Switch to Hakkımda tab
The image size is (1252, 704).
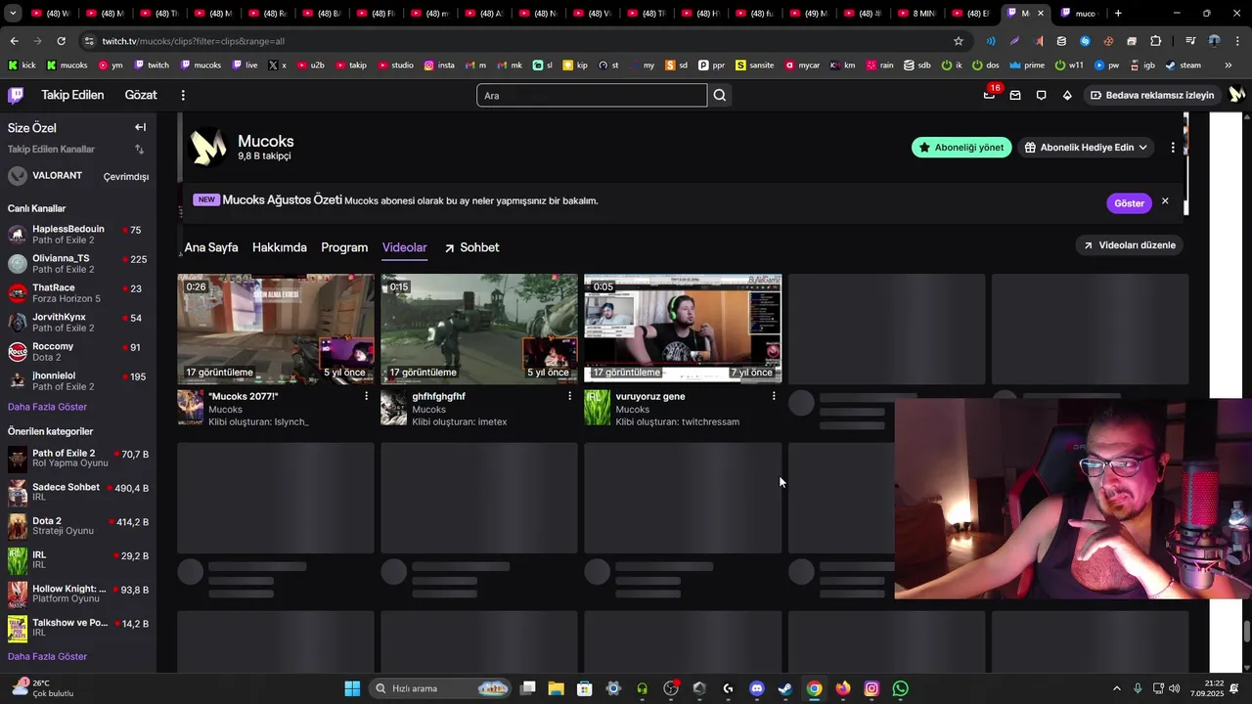pos(280,247)
